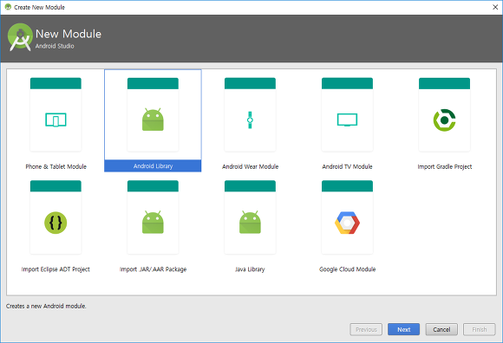The height and width of the screenshot is (343, 503).
Task: Click the Java Library label
Action: 250,269
